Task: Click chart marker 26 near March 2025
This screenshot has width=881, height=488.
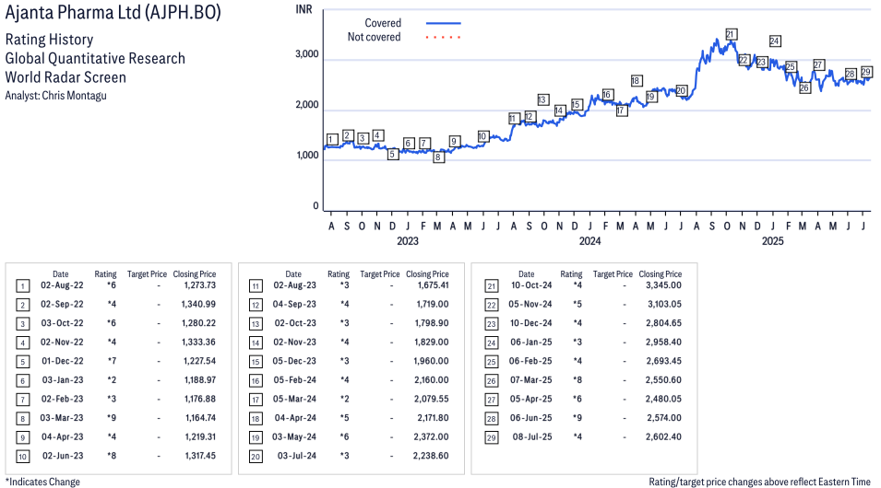Action: (x=804, y=87)
